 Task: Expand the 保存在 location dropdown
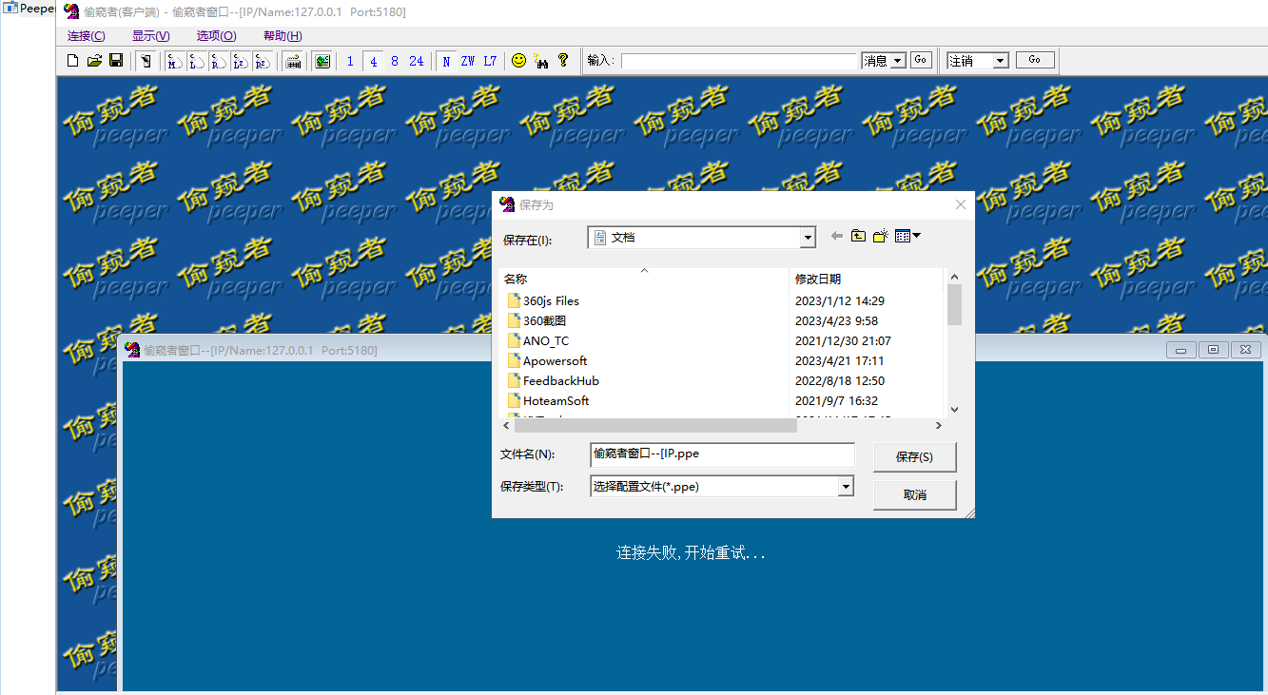[x=808, y=237]
